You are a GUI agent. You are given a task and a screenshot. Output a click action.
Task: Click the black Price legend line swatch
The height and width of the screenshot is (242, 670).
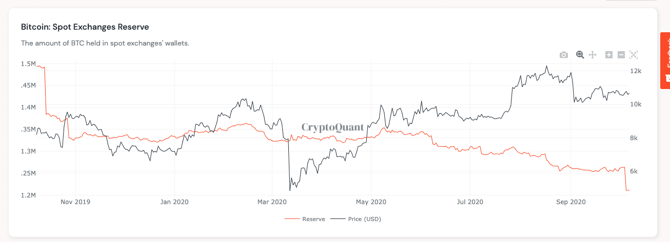click(x=338, y=219)
